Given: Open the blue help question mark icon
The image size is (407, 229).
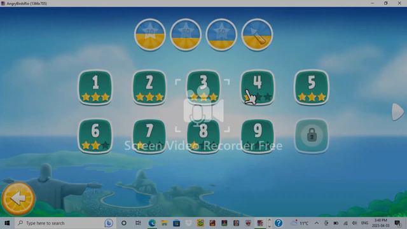Looking at the screenshot, I should coord(279,223).
